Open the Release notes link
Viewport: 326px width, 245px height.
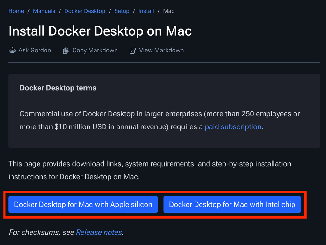tap(99, 232)
